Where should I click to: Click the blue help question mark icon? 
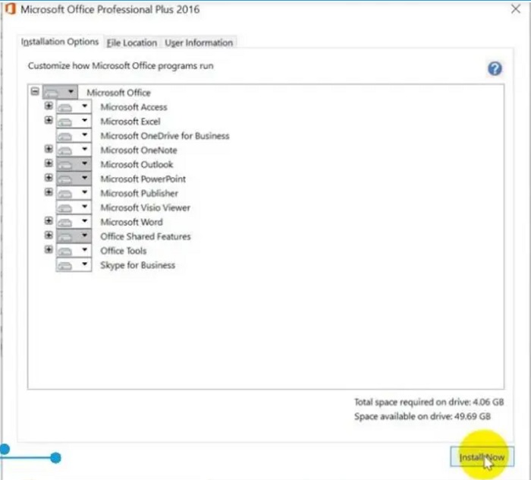[x=495, y=68]
